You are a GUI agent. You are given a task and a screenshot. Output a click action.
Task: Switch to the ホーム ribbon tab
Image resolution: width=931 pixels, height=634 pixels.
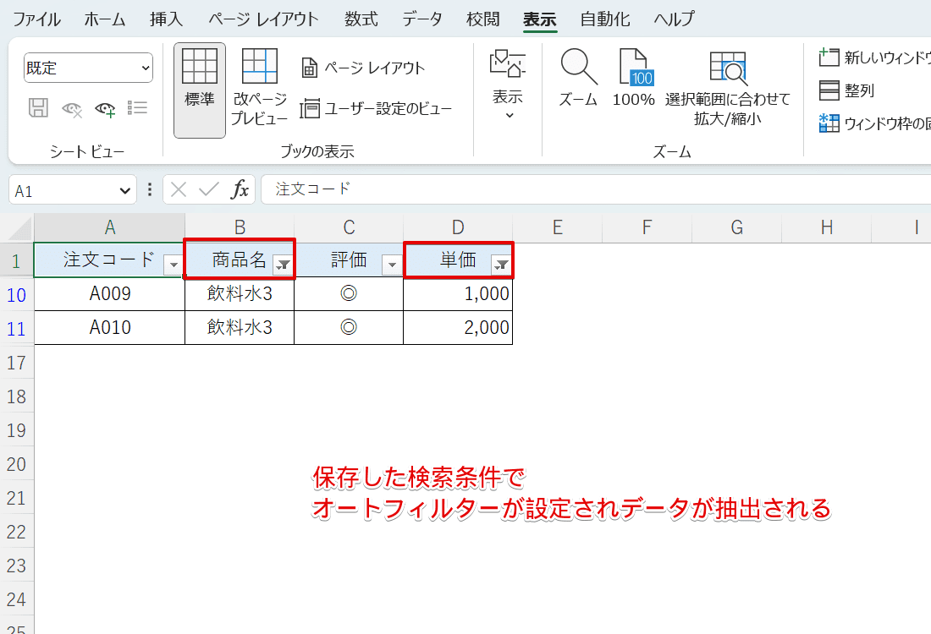click(x=105, y=19)
